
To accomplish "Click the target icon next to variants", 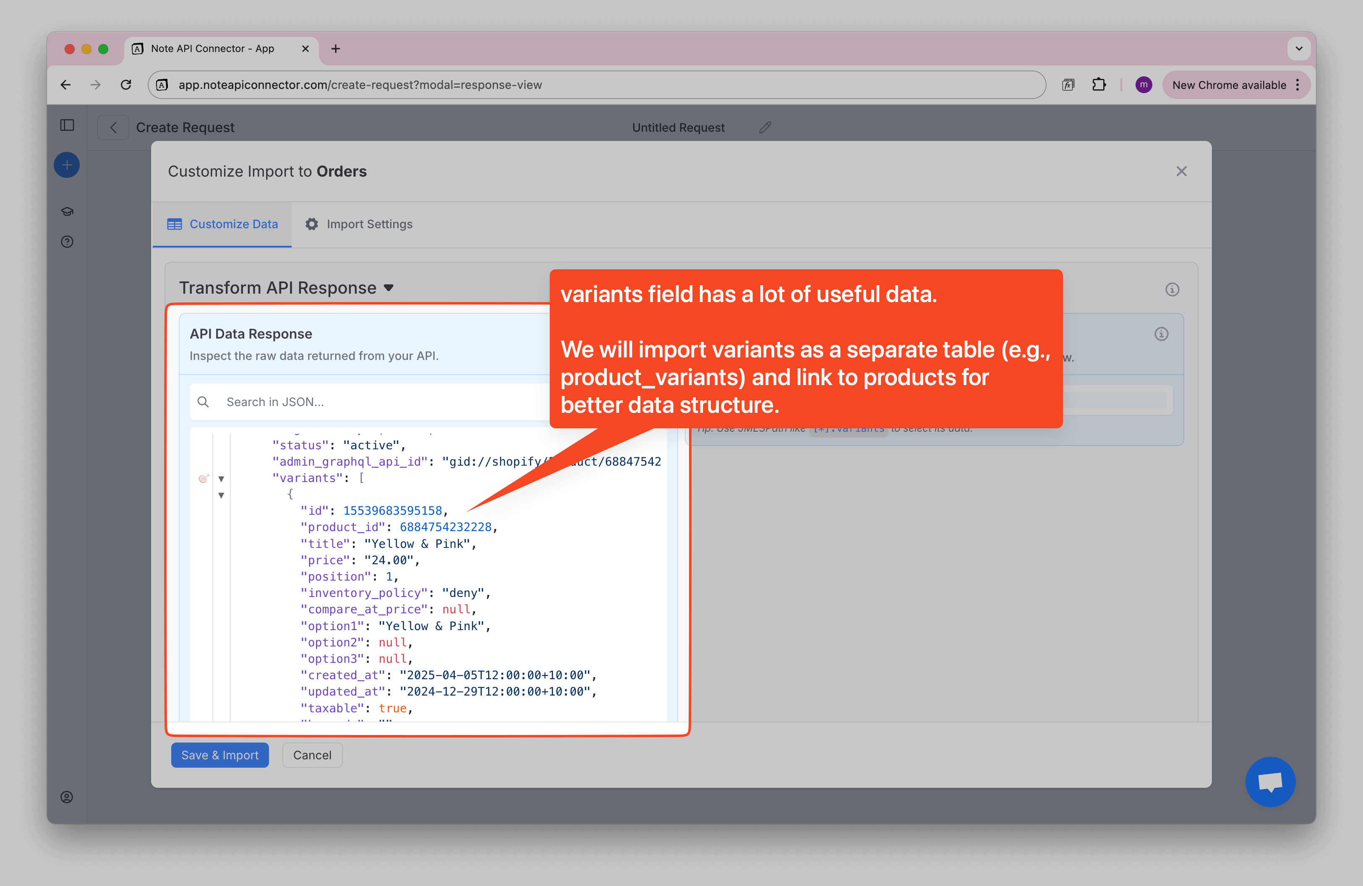I will coord(203,479).
